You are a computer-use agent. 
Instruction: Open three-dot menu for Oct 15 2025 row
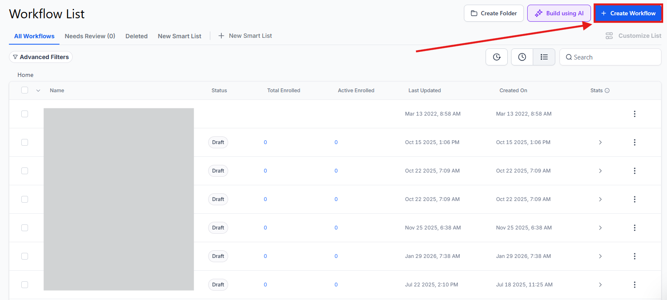click(x=634, y=142)
